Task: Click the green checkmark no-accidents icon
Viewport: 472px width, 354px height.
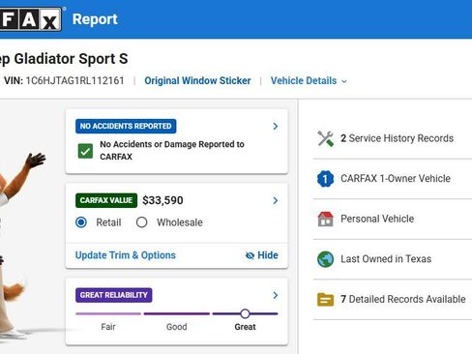Action: tap(85, 151)
